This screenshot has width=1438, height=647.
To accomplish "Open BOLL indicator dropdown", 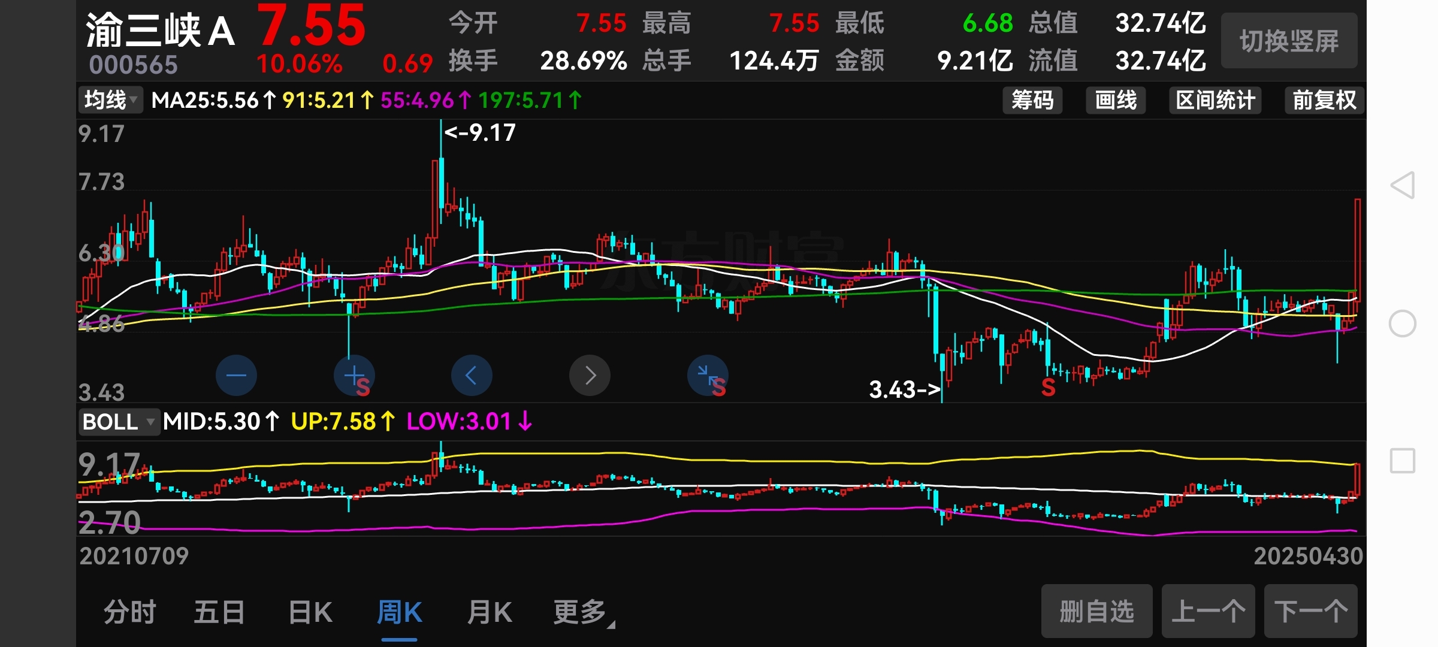I will [x=119, y=422].
